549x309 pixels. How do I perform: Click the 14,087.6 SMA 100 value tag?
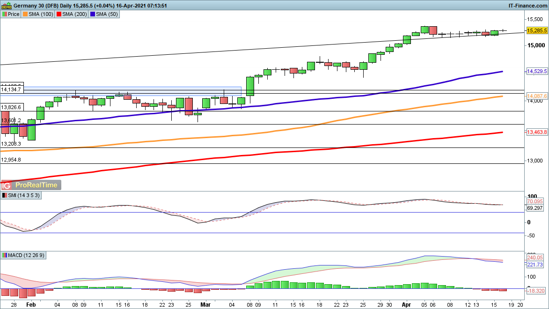click(x=537, y=96)
